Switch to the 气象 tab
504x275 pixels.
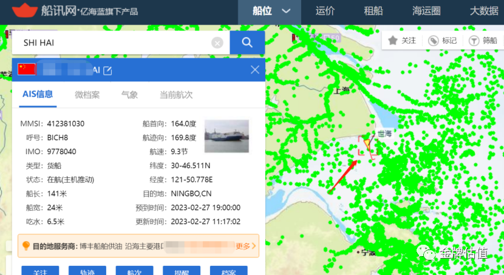click(x=129, y=95)
